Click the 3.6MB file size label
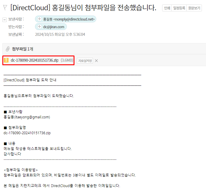 67,60
